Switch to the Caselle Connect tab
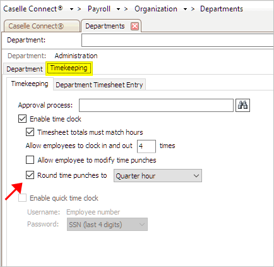The height and width of the screenshot is (267, 274). (42, 26)
